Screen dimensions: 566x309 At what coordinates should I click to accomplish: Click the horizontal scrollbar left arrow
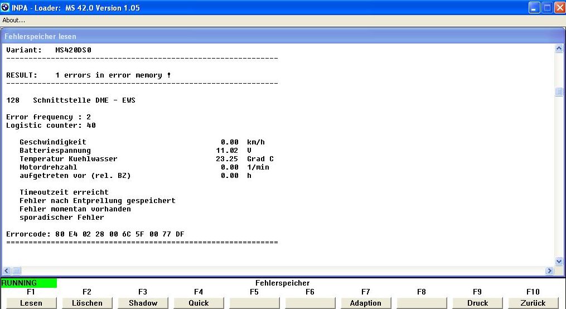7,271
